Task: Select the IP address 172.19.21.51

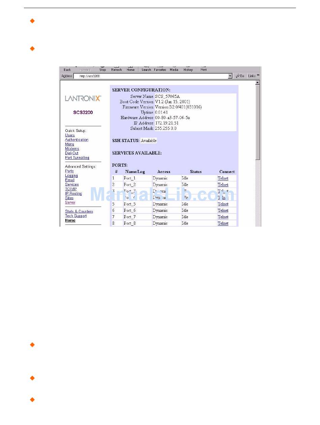Action: pos(167,123)
